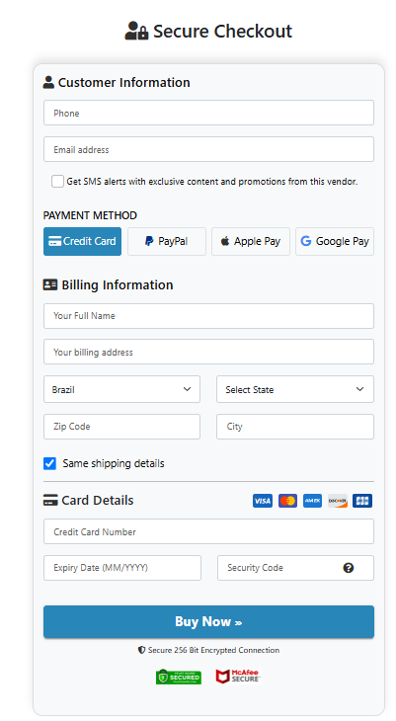Select the Credit Card payment tab

[x=82, y=241]
